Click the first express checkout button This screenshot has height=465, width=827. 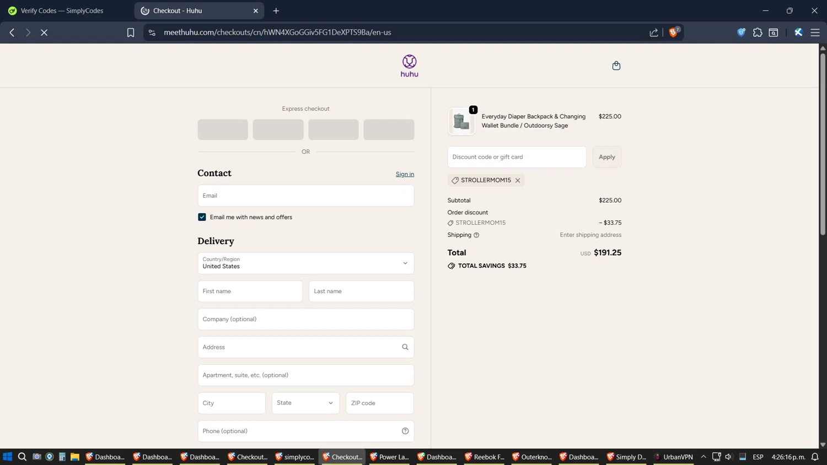click(223, 129)
